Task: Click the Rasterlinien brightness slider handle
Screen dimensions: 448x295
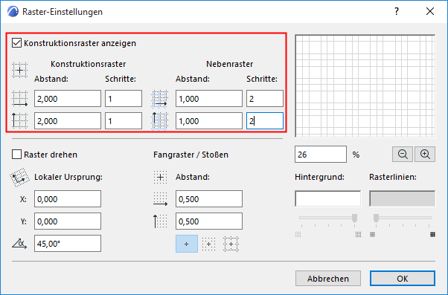Action: click(x=377, y=218)
